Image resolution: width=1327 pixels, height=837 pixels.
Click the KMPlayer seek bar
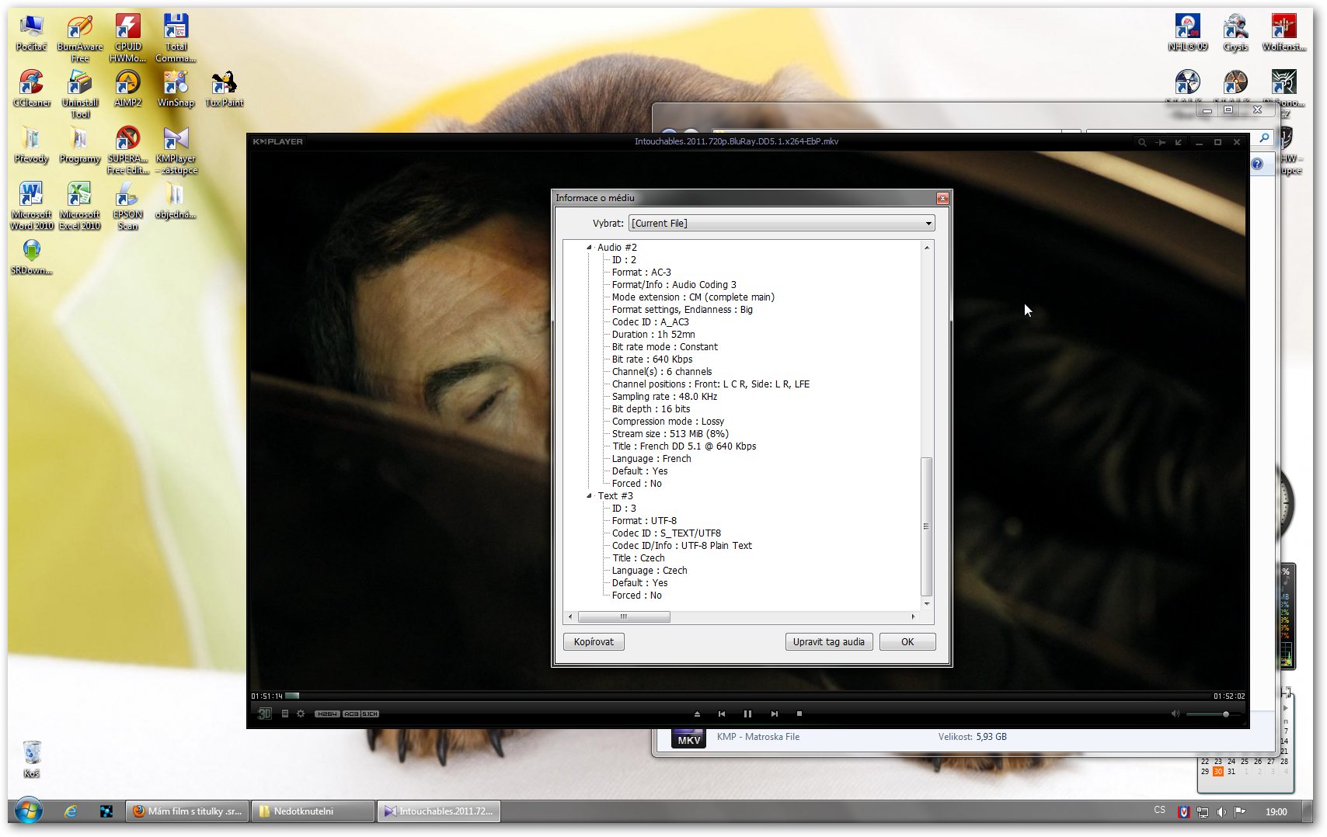point(748,696)
